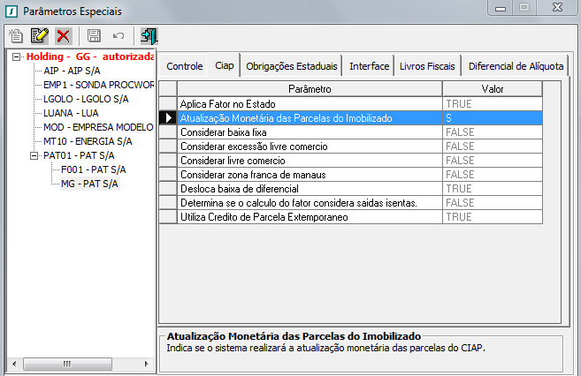
Task: Select the Holding GG autorizada root node
Action: pos(90,56)
